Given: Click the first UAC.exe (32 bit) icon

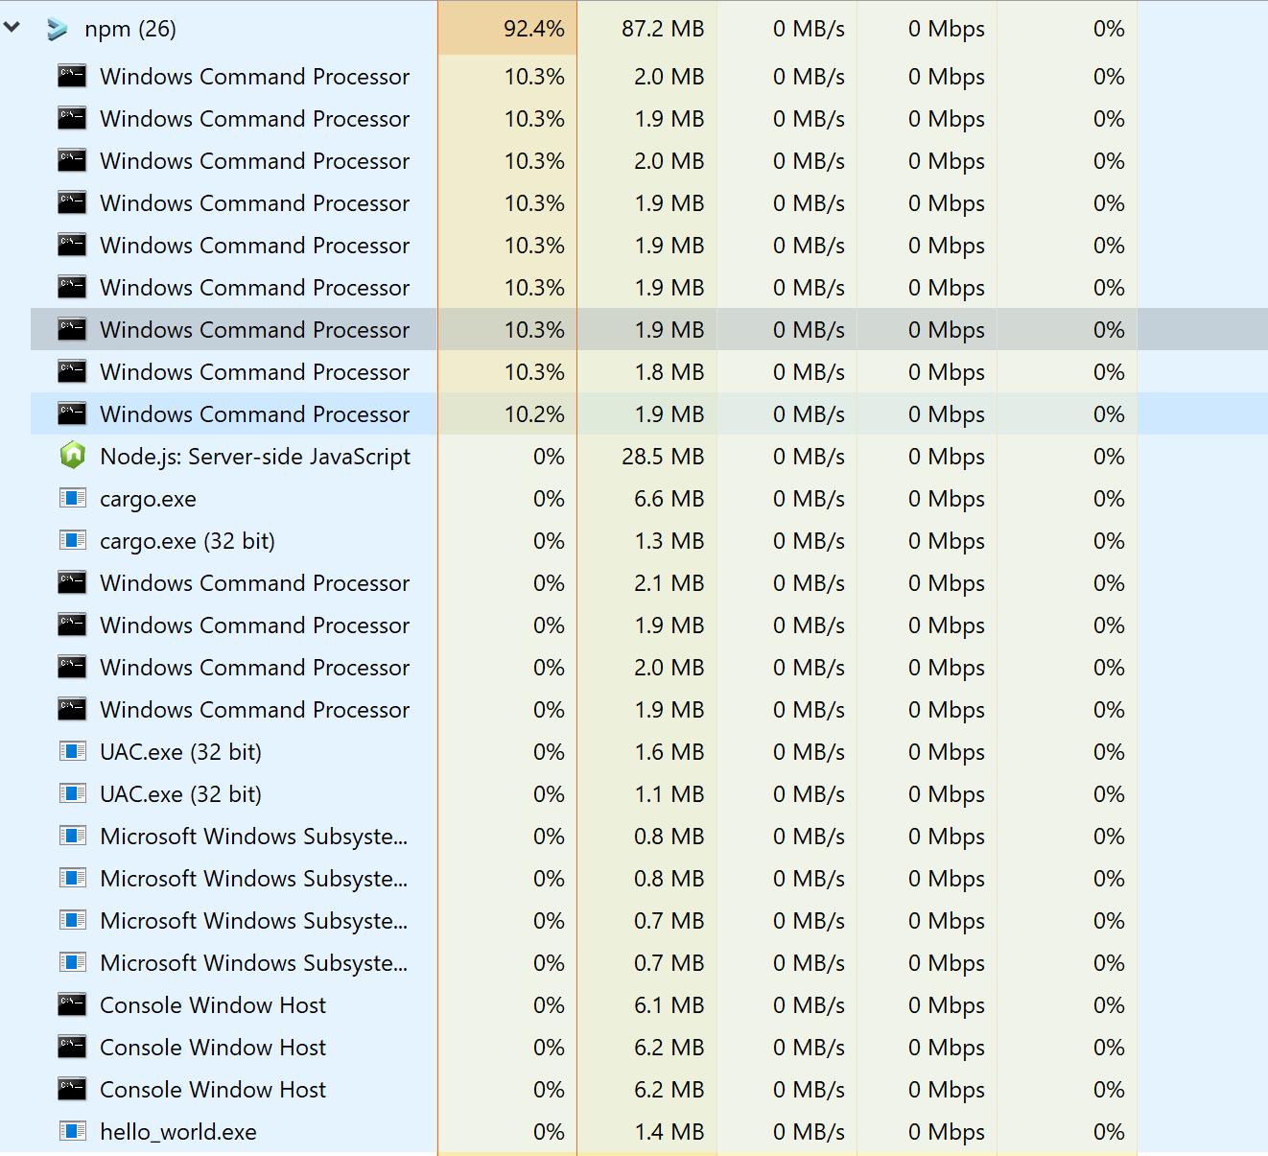Looking at the screenshot, I should (x=72, y=751).
